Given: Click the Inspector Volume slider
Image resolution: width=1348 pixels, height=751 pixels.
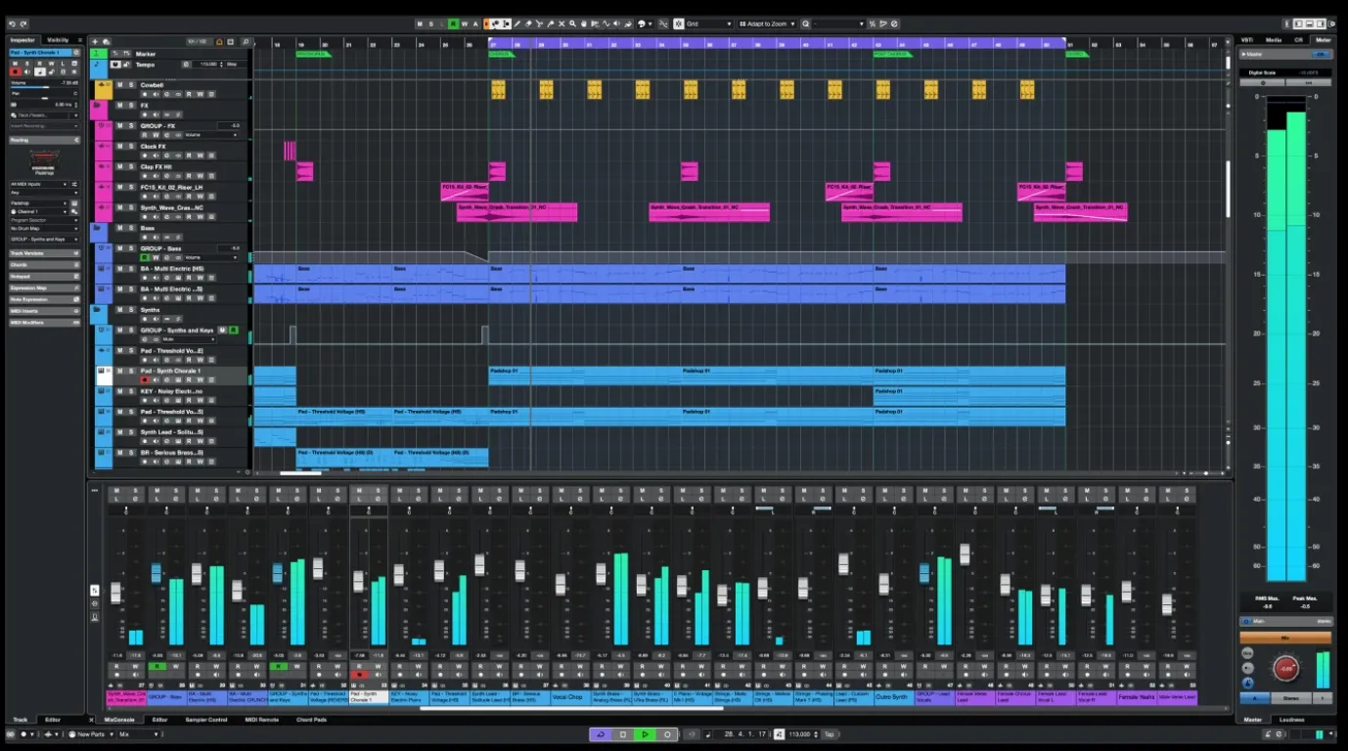Looking at the screenshot, I should pyautogui.click(x=44, y=85).
